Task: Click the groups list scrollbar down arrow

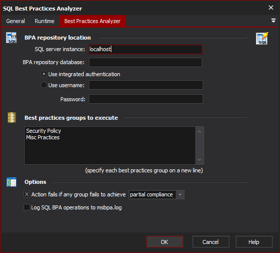Action: [200, 160]
